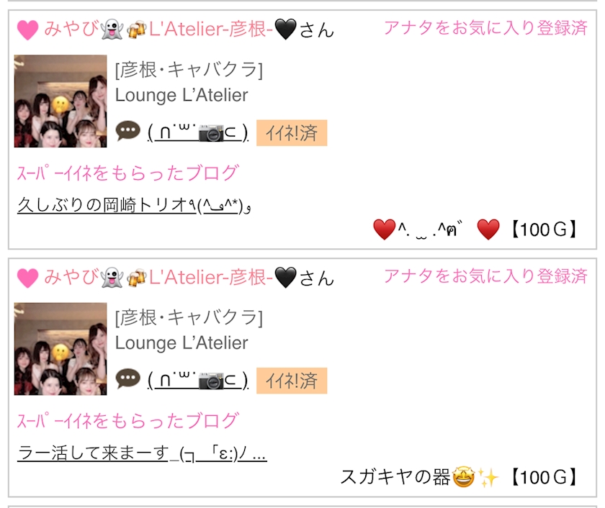Open blog post 久しぶりの岡崎トリオ
The image size is (605, 508).
point(134,205)
